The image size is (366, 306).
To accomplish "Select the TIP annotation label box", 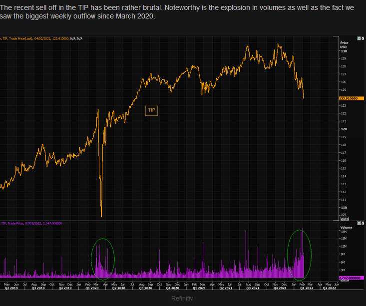I will [x=151, y=110].
